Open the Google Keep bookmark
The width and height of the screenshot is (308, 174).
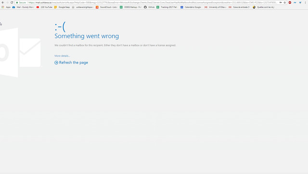tap(62, 7)
